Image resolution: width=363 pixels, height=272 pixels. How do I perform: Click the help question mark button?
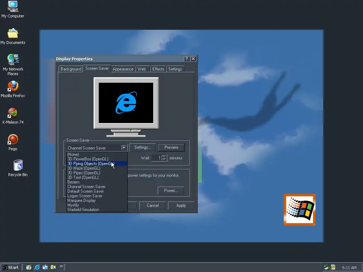(x=186, y=59)
